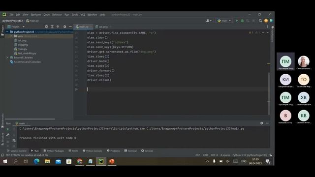The width and height of the screenshot is (315, 177).
Task: Click the PyCharm icon in taskbar
Action: (101, 161)
